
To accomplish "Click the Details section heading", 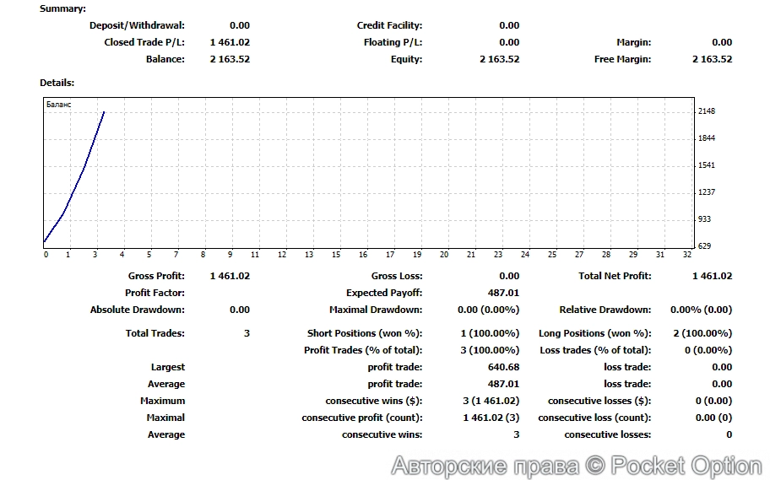I will tap(57, 83).
